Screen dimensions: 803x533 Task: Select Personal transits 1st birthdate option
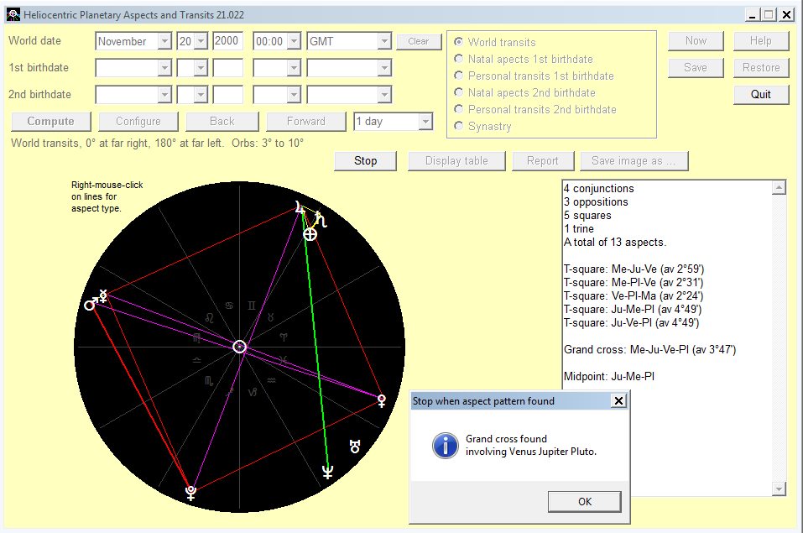459,76
